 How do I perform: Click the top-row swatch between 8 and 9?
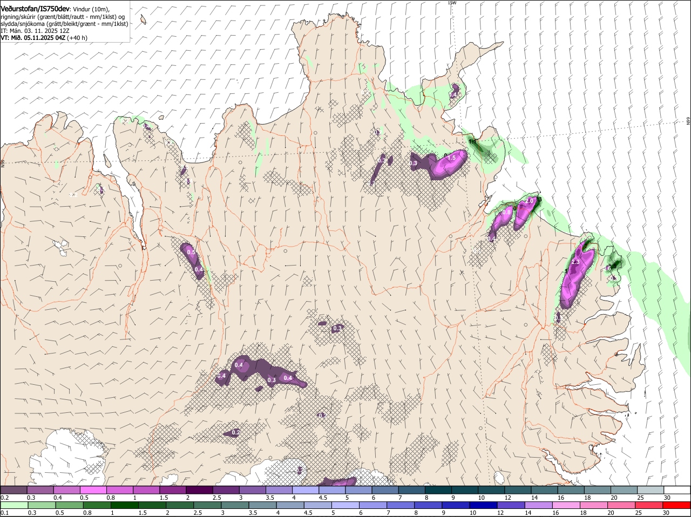click(x=438, y=490)
